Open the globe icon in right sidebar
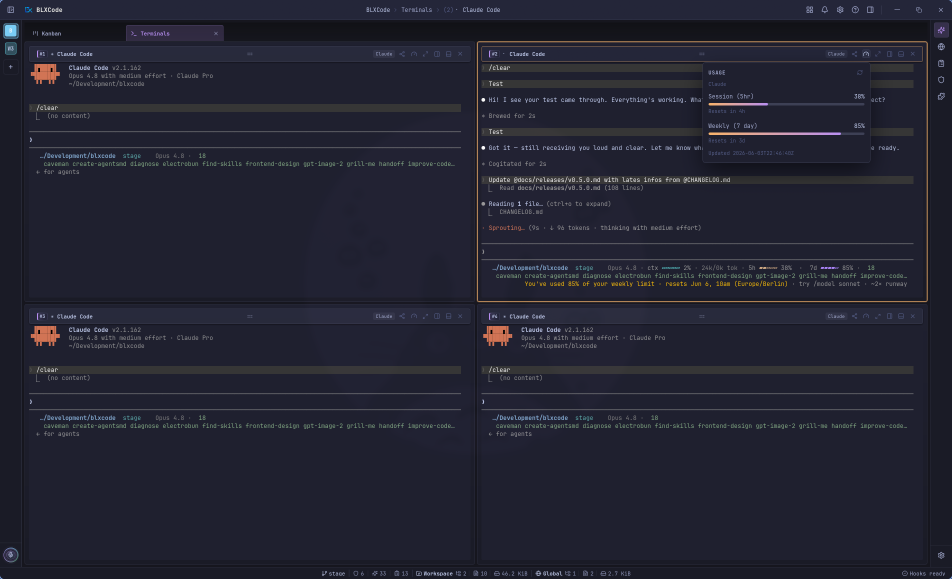Image resolution: width=952 pixels, height=579 pixels. coord(941,47)
